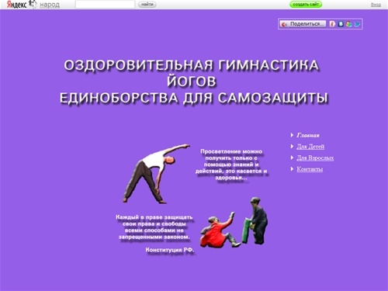The height and width of the screenshot is (291, 388).
Task: Click the self-defense fighters image
Action: (x=234, y=223)
